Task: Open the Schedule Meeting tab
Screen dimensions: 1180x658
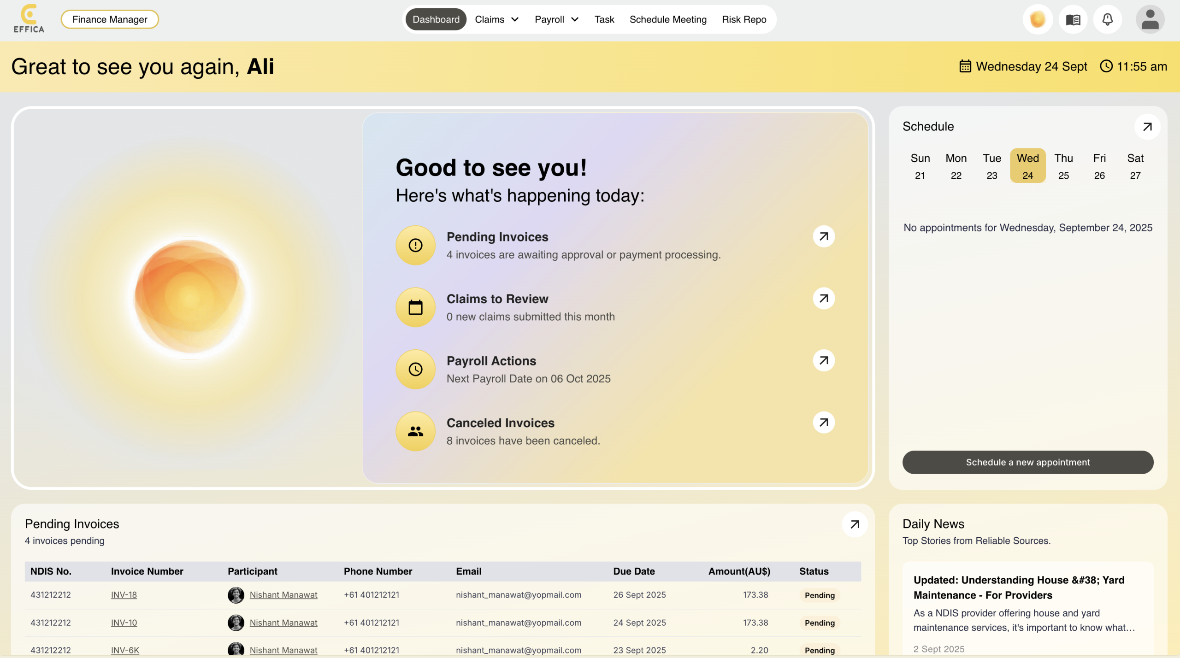Action: (668, 19)
